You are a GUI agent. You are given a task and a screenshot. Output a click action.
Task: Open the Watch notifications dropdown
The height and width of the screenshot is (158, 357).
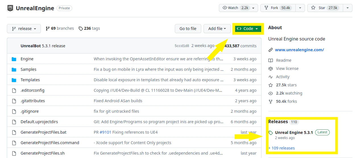[238, 8]
